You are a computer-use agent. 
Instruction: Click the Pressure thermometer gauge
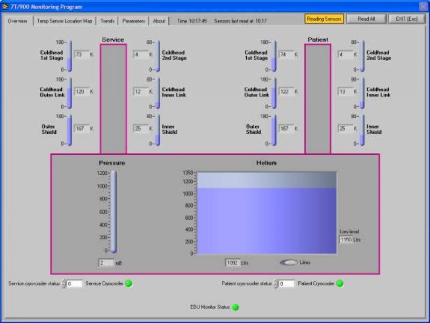(x=113, y=211)
